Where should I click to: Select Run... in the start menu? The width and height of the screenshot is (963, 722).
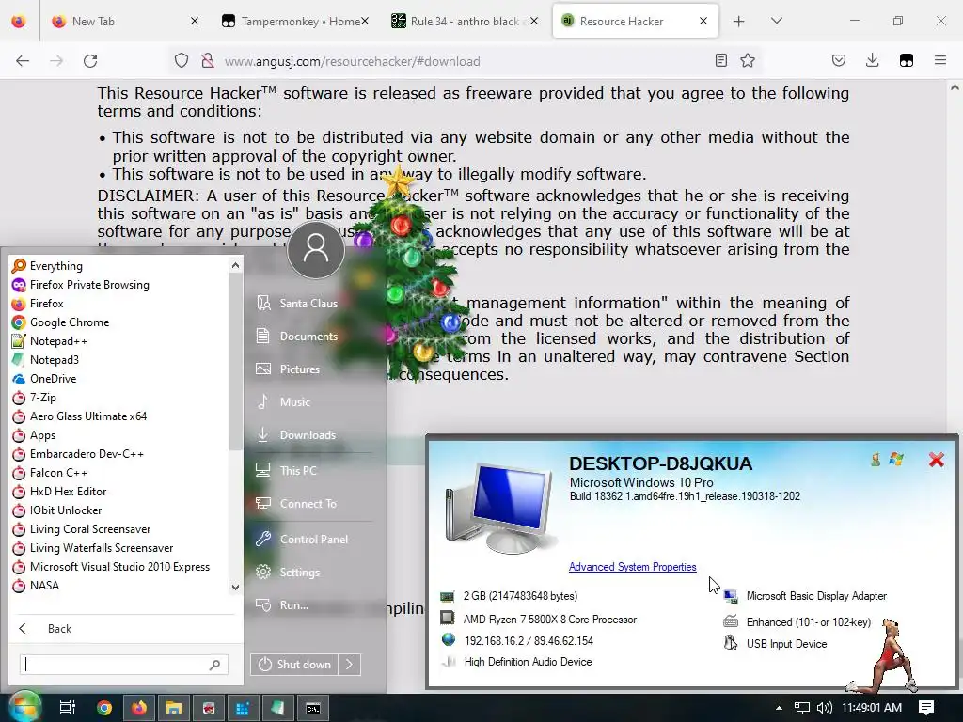point(282,605)
